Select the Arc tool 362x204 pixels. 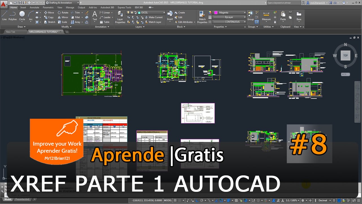point(31,16)
